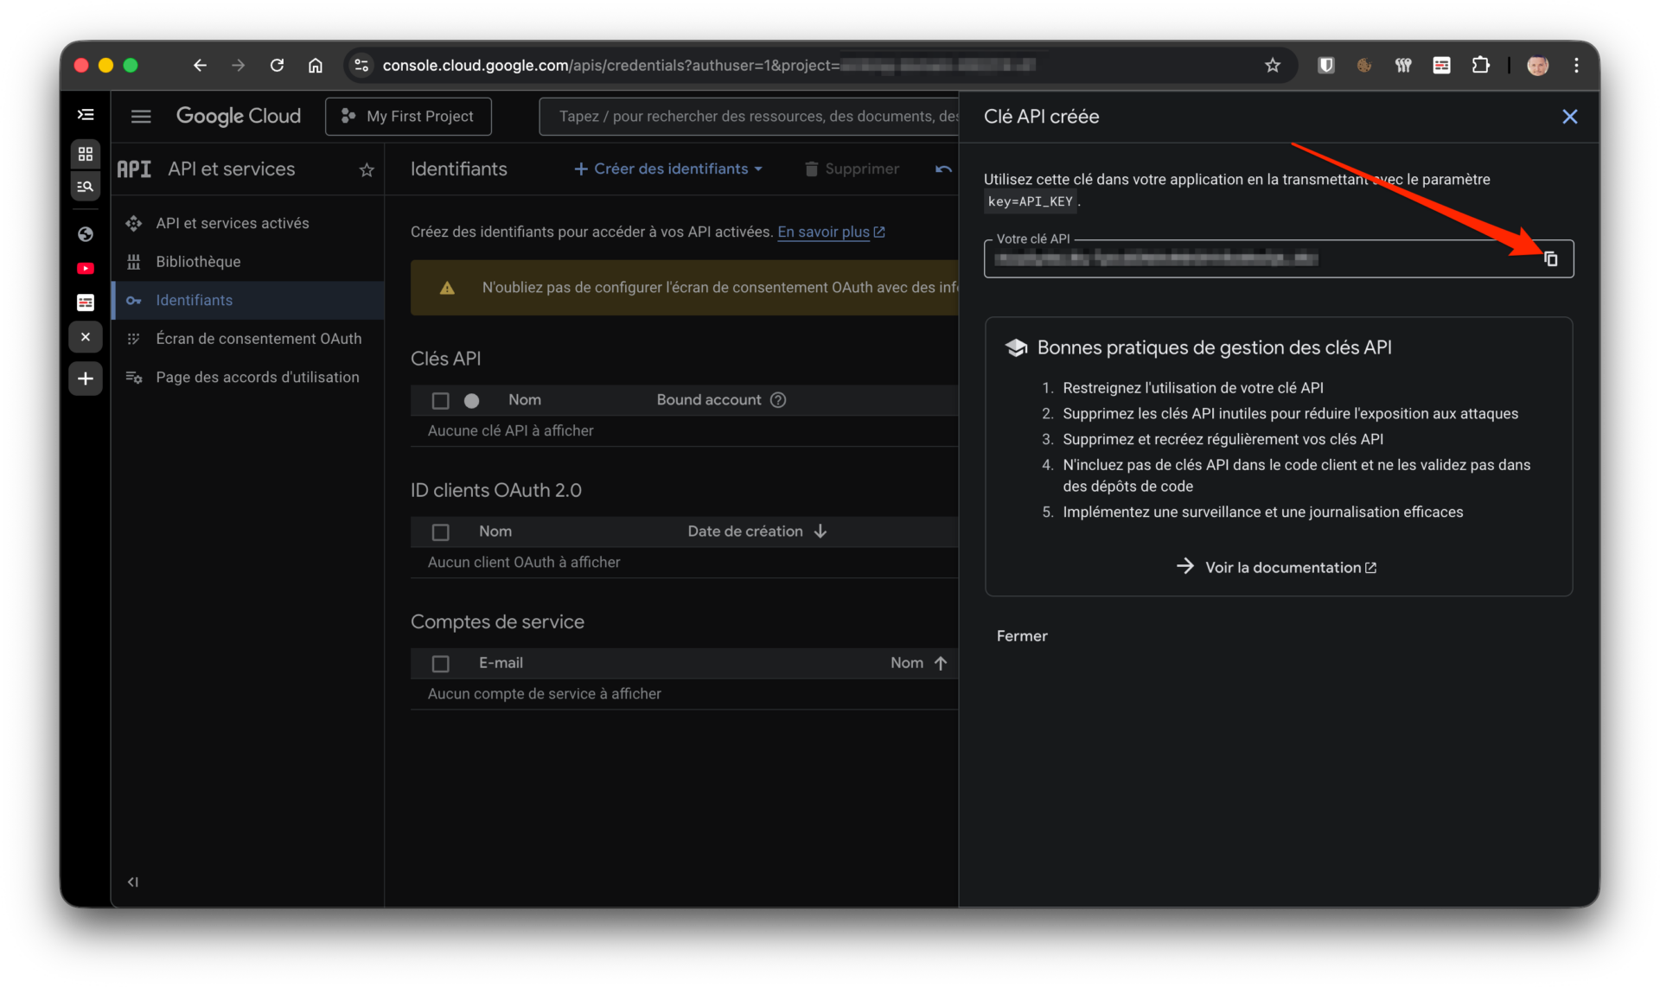1660x987 pixels.
Task: Open the YouTube pinned tab in sidebar
Action: coord(86,269)
